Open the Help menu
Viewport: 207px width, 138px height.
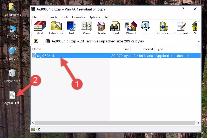tap(107, 17)
